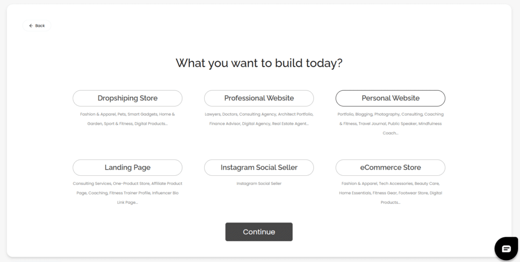This screenshot has width=520, height=262.
Task: Choose the Instagram Social Seller button
Action: click(x=259, y=168)
